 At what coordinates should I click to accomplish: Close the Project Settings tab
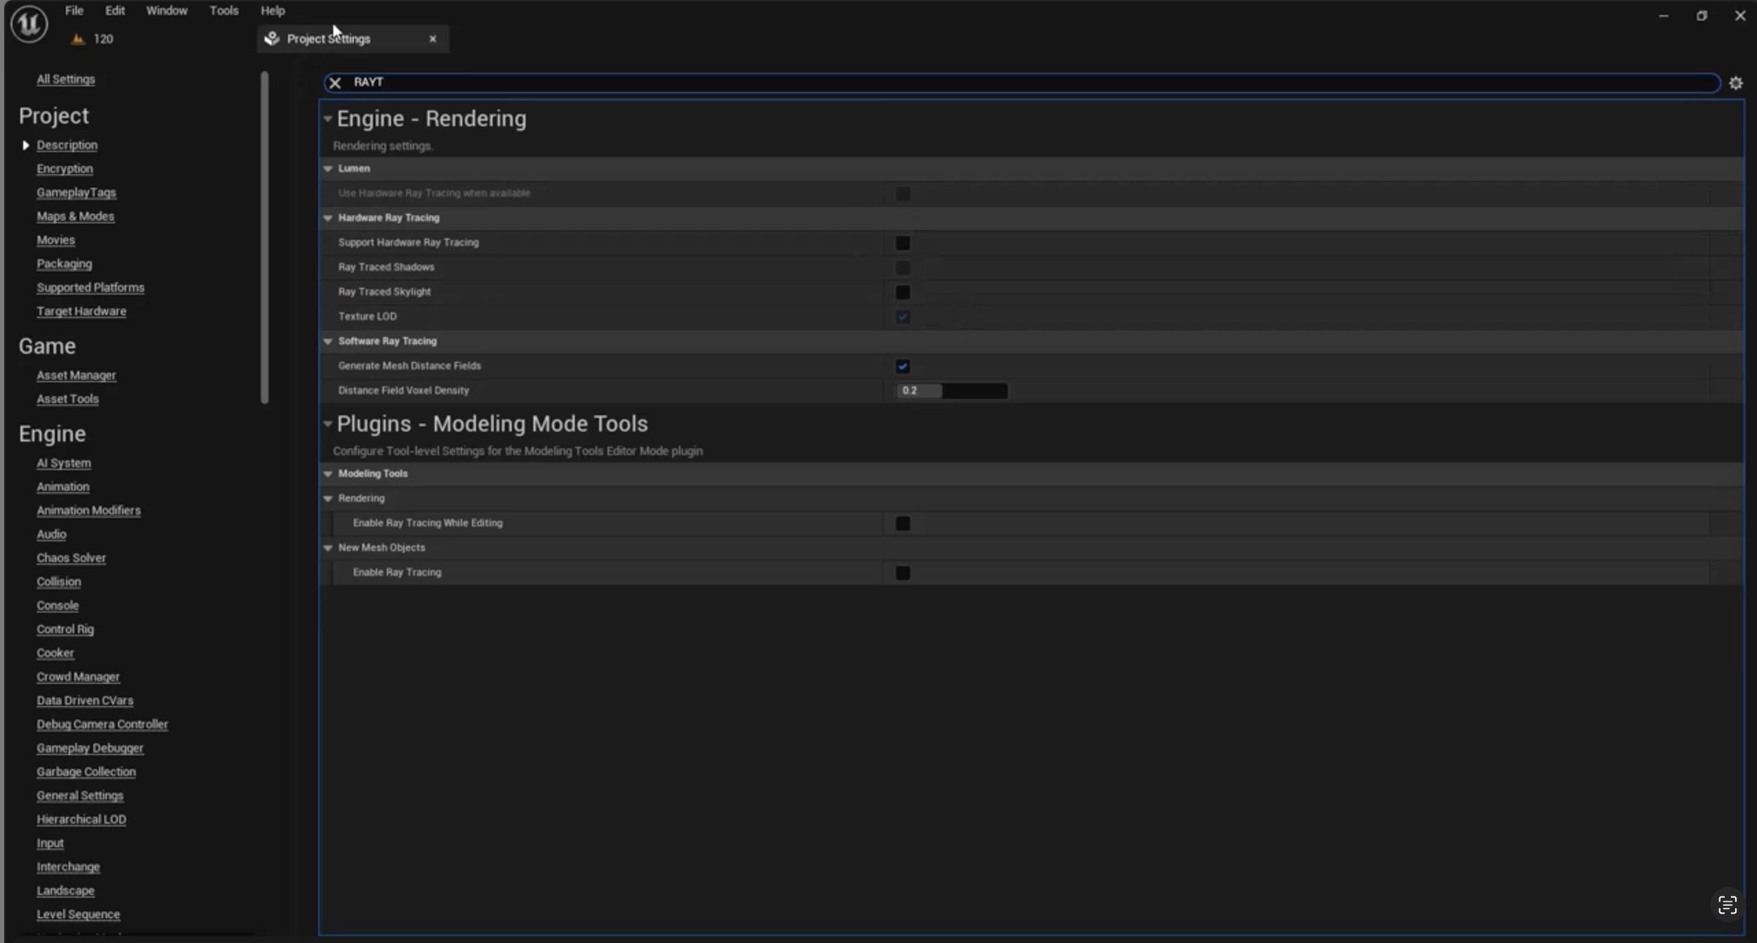(x=433, y=39)
